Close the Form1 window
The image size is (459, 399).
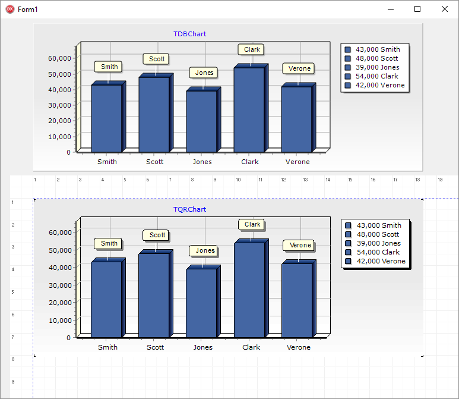(444, 9)
